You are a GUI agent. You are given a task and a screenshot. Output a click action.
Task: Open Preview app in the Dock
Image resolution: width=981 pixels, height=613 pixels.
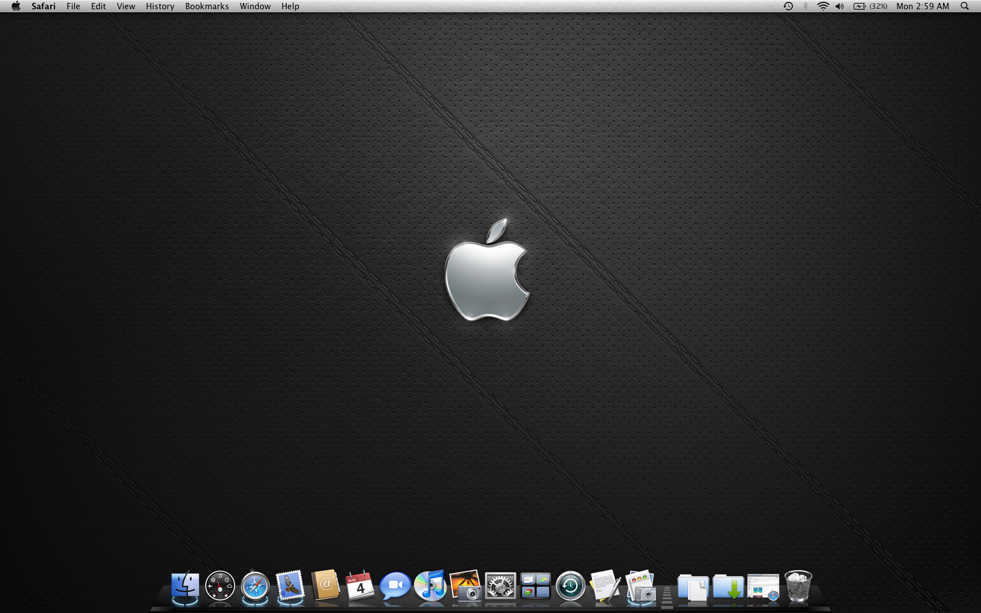[x=641, y=586]
